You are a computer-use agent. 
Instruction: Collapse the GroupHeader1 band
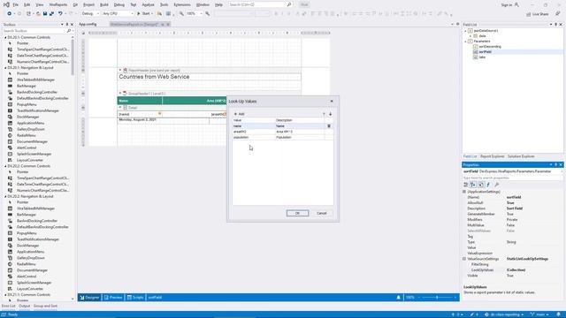tap(120, 94)
